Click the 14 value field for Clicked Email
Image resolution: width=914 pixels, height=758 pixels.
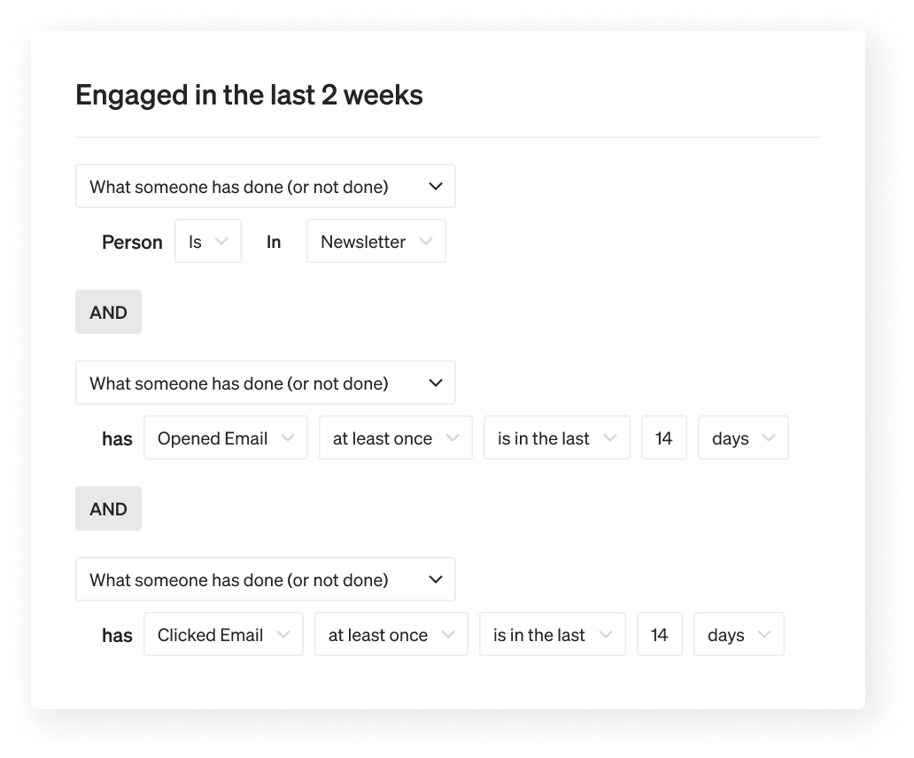[x=660, y=634]
